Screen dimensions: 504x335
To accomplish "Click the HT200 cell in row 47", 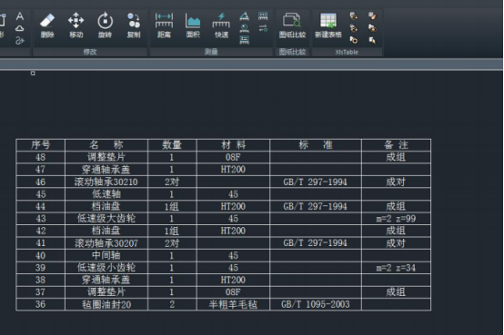I will click(234, 170).
